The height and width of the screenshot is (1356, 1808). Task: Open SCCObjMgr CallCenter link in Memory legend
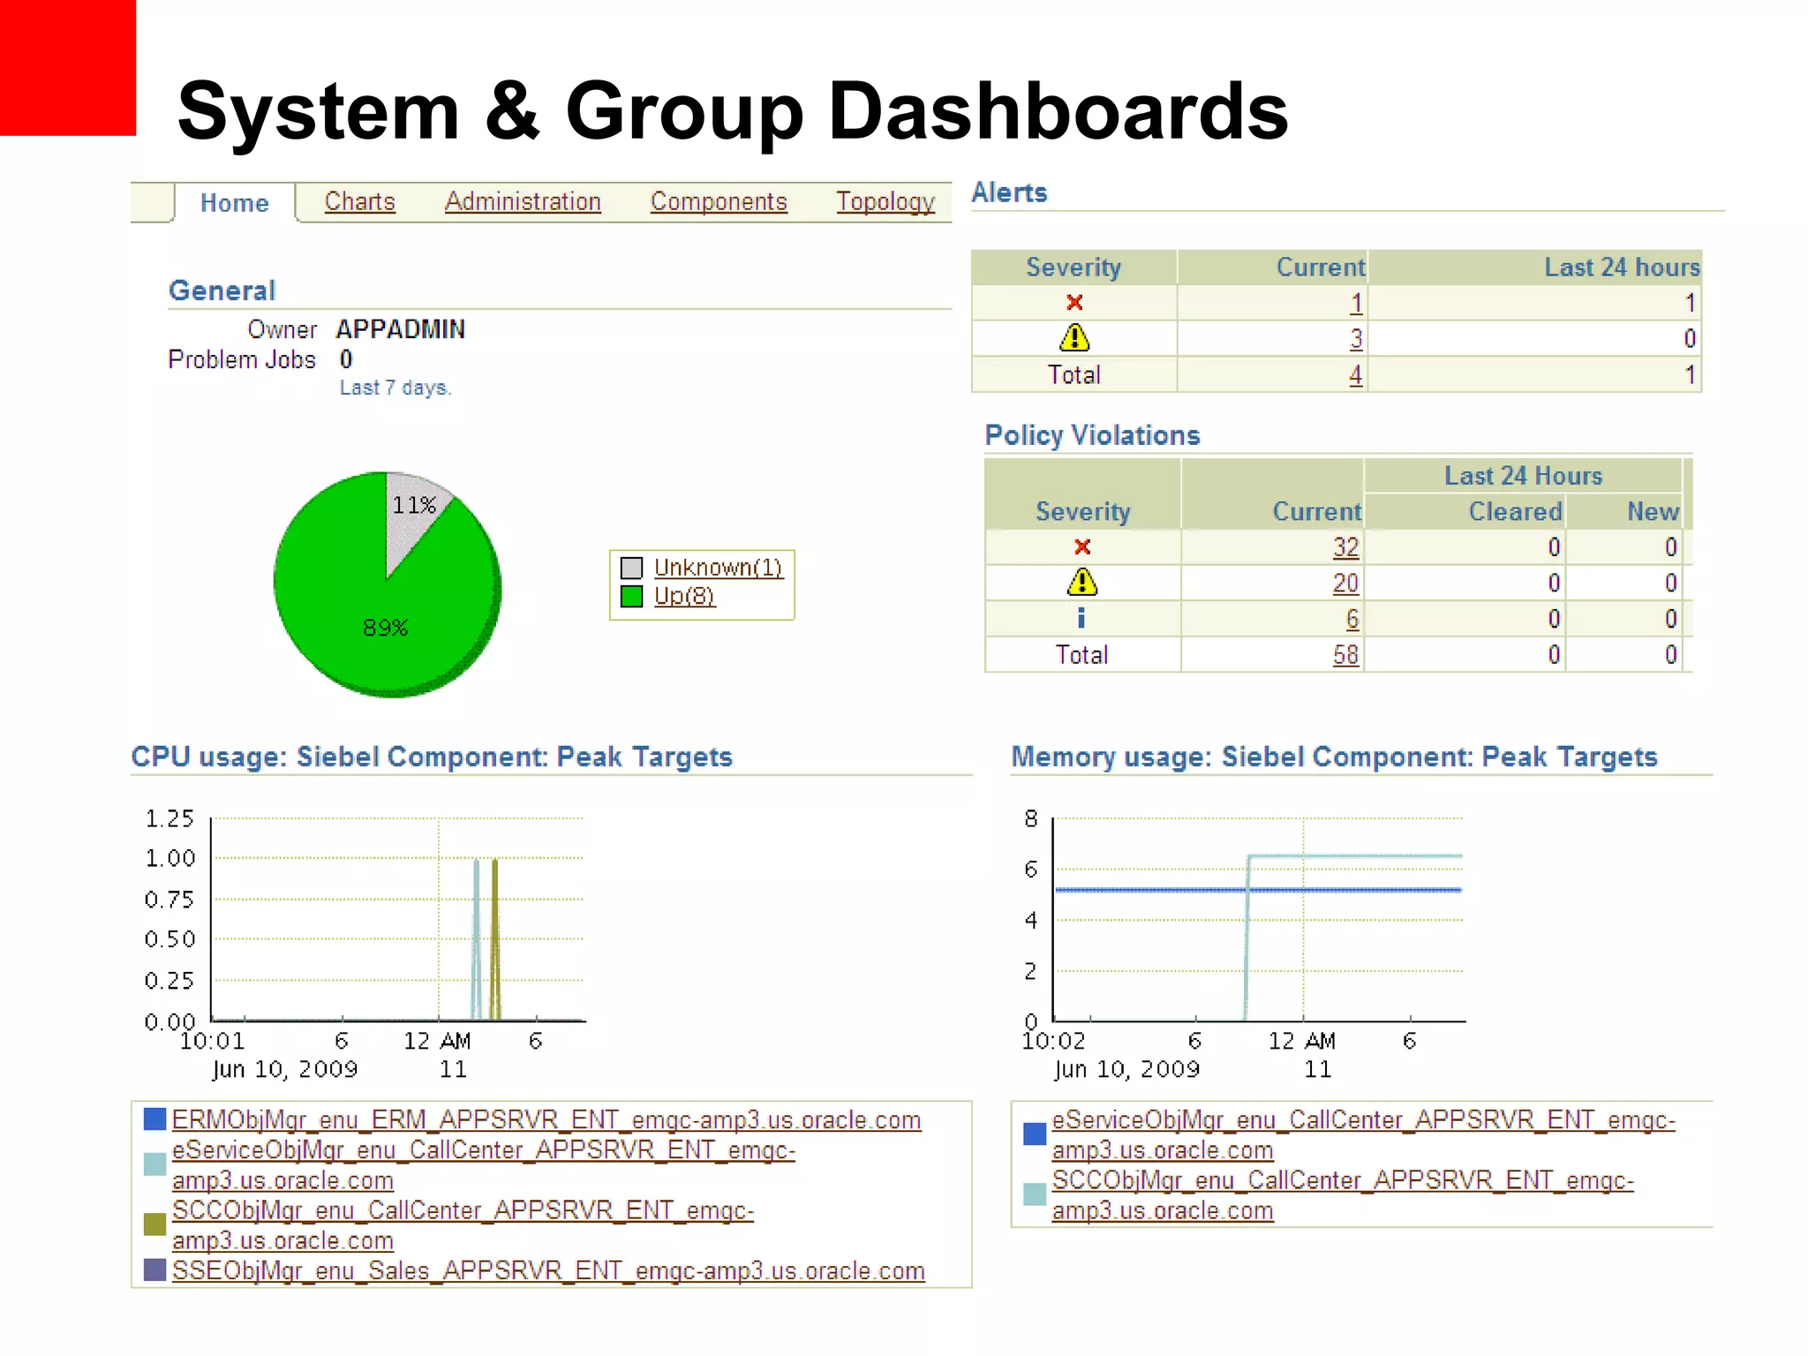tap(1343, 1194)
